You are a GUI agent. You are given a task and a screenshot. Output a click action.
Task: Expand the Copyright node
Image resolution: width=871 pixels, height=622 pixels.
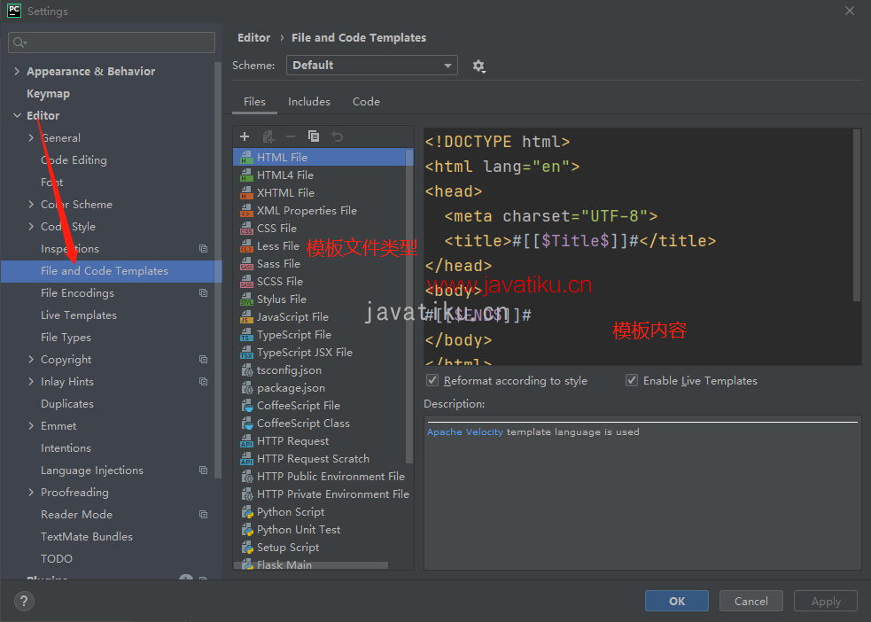31,360
